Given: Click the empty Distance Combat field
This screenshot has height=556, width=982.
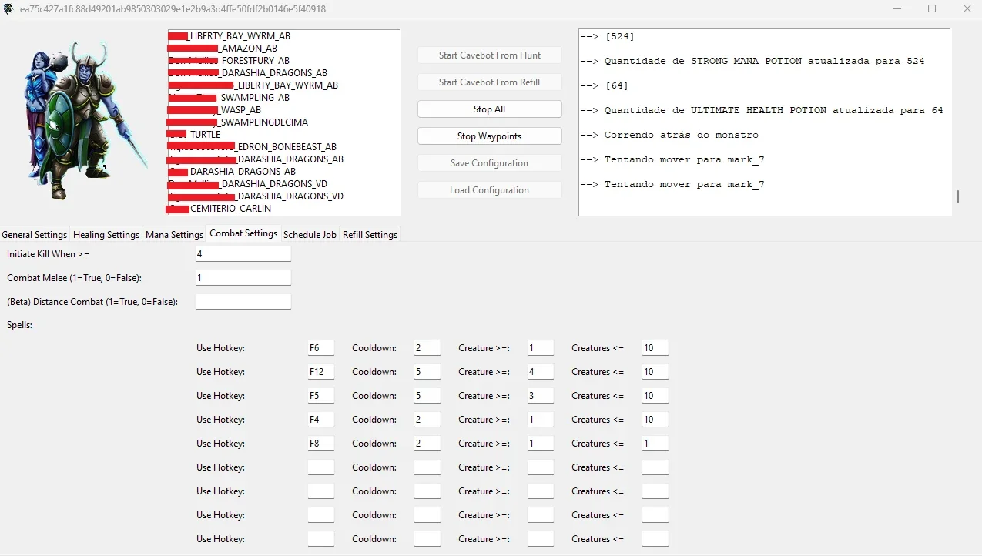Looking at the screenshot, I should (x=243, y=302).
